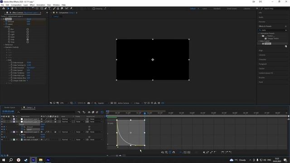The image size is (290, 163).
Task: Open the Character panel
Action: pyautogui.click(x=262, y=59)
